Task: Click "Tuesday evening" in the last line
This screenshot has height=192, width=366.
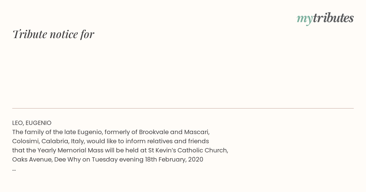Action: [117, 159]
